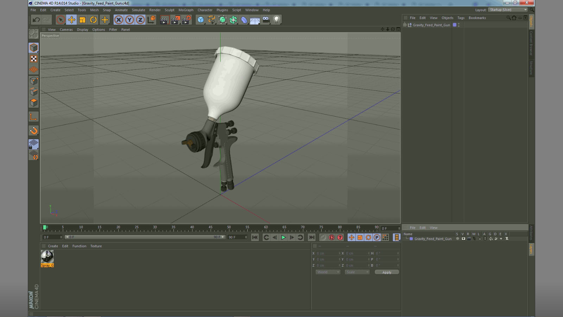Screen dimensions: 563x317
Task: Add a light bulb object
Action: pyautogui.click(x=277, y=20)
